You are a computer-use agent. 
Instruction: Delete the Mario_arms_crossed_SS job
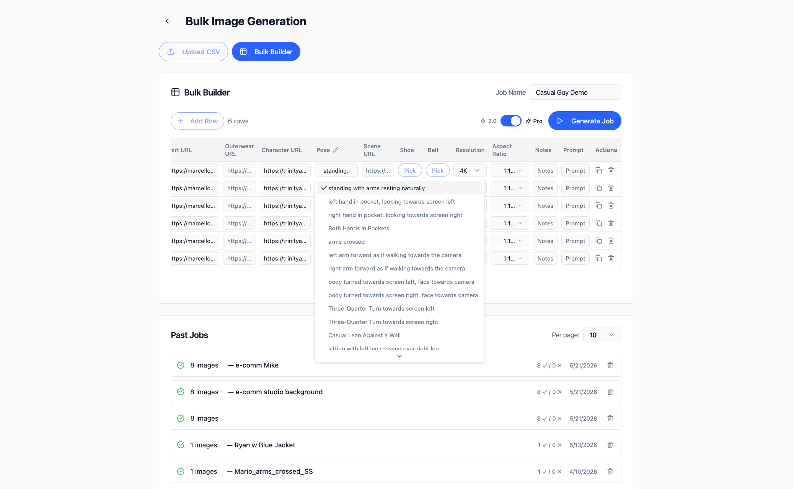[x=610, y=471]
